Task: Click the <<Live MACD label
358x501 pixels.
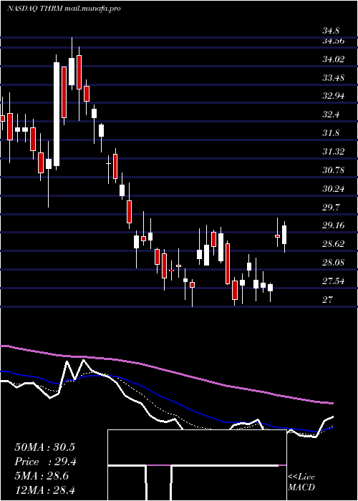Action: [x=301, y=482]
